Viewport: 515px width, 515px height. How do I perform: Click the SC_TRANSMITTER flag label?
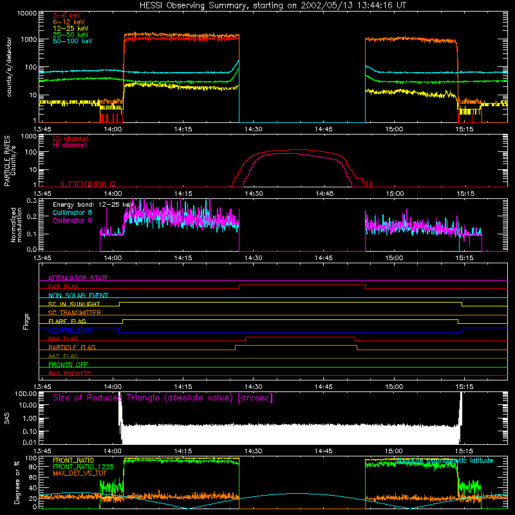tap(75, 313)
